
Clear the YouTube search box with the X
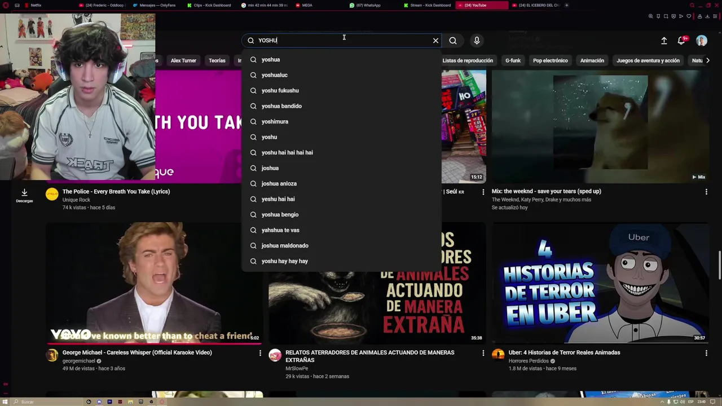pos(435,41)
